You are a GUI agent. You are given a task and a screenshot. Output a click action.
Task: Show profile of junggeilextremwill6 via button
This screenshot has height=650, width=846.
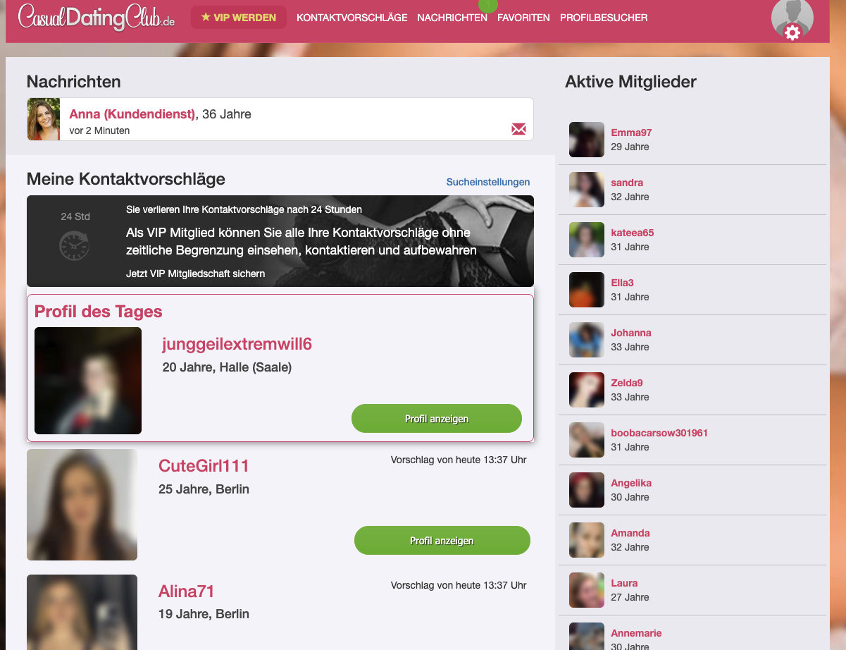[x=437, y=418]
